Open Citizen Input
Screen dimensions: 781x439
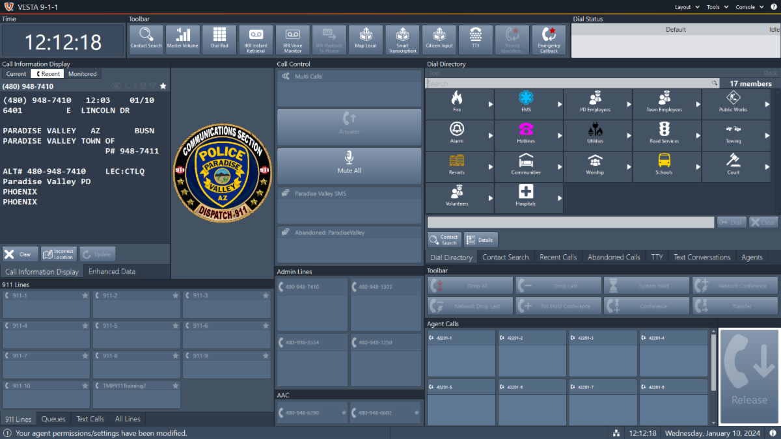click(439, 40)
